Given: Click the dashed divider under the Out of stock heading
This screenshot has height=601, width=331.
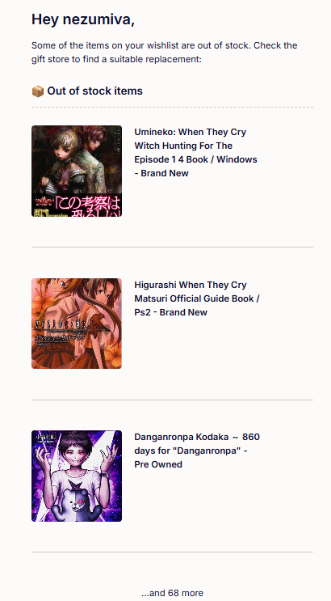Looking at the screenshot, I should tap(172, 108).
